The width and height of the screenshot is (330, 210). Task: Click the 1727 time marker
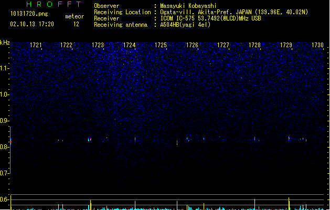pyautogui.click(x=223, y=45)
